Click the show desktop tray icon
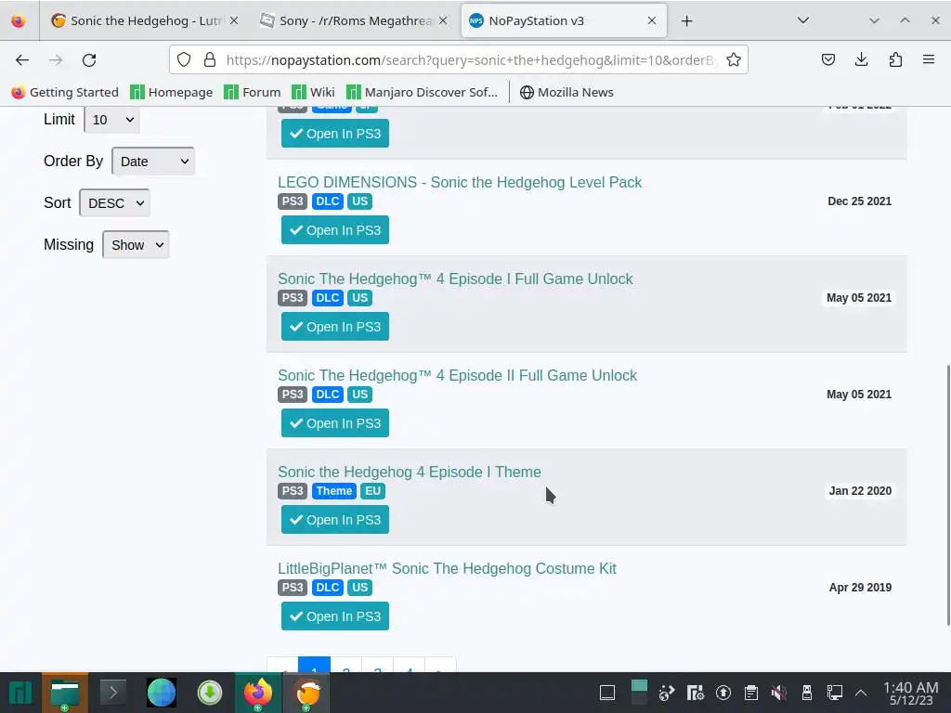The width and height of the screenshot is (951, 713). pos(607,693)
